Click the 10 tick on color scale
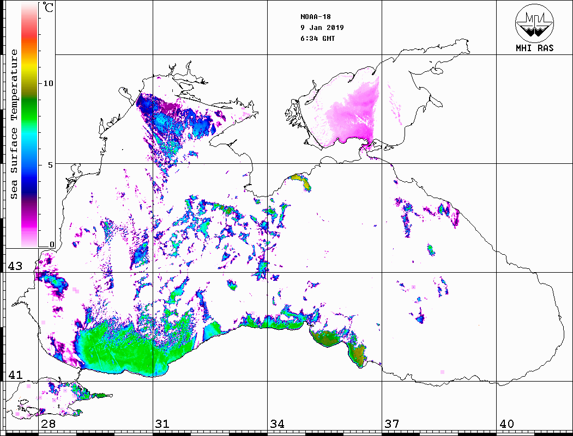 (x=48, y=83)
